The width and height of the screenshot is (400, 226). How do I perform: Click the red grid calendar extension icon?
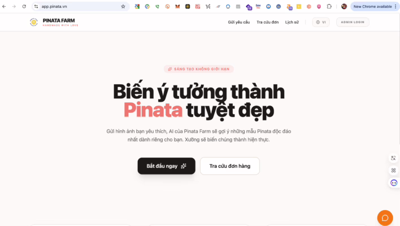pos(198,6)
